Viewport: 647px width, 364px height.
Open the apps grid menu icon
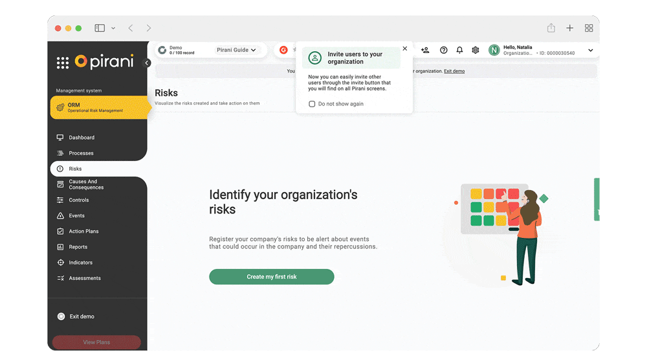[x=63, y=63]
